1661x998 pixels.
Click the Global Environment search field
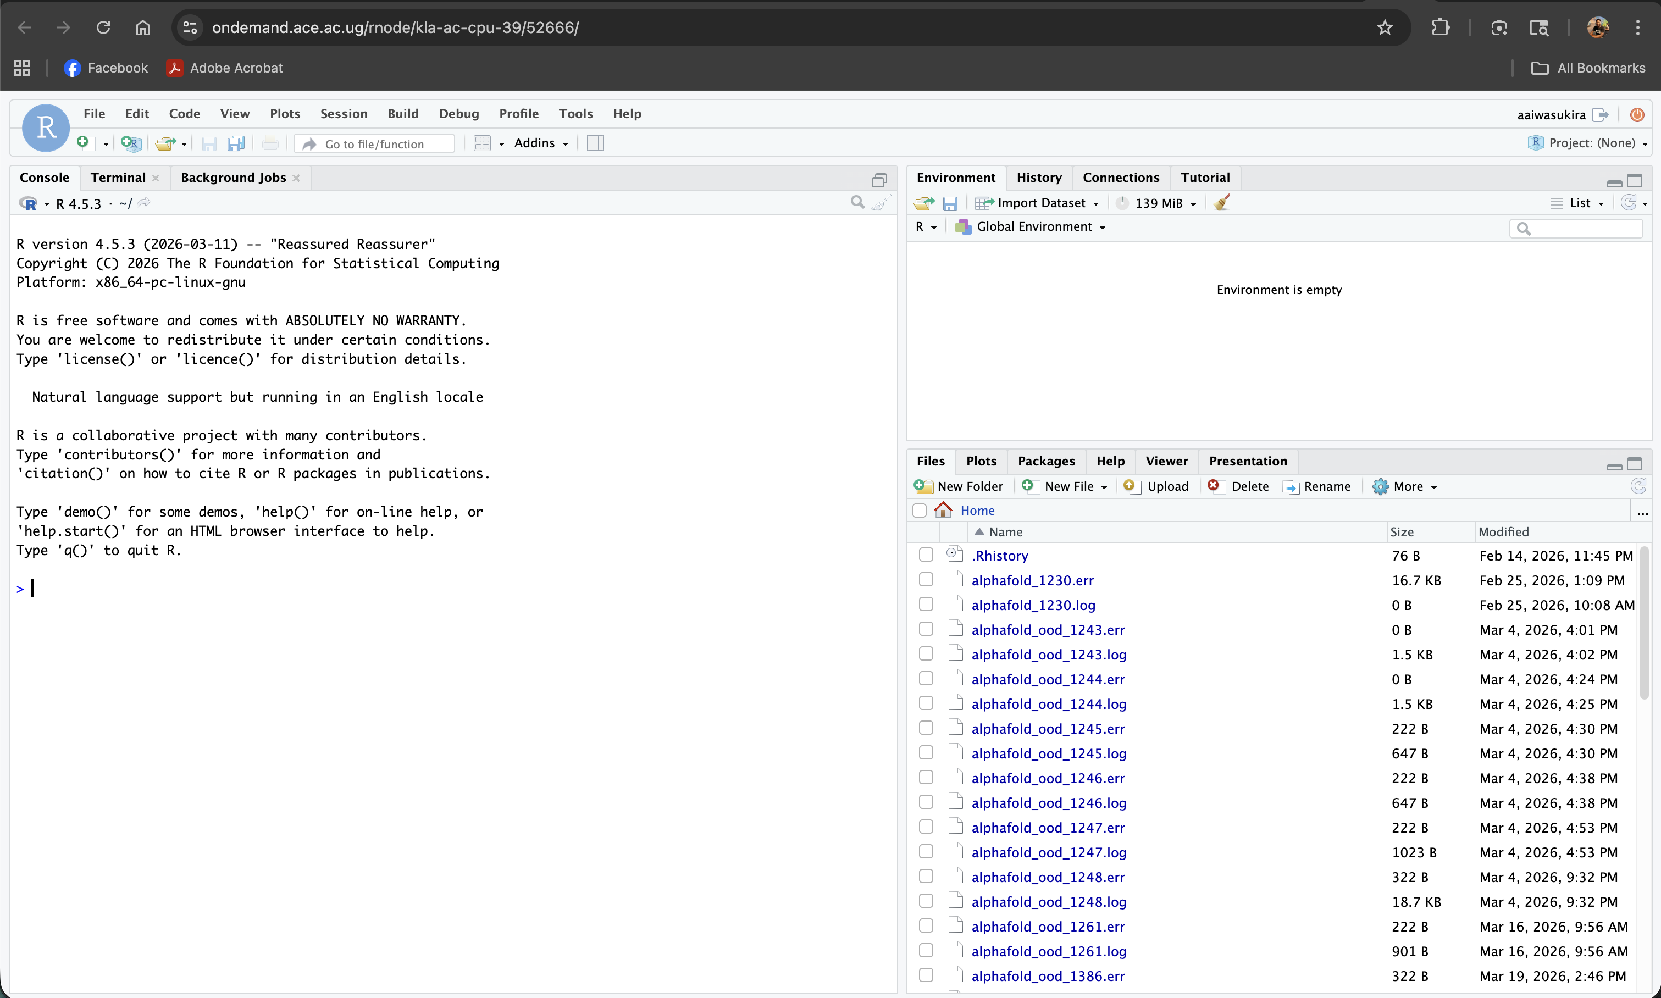(x=1576, y=229)
